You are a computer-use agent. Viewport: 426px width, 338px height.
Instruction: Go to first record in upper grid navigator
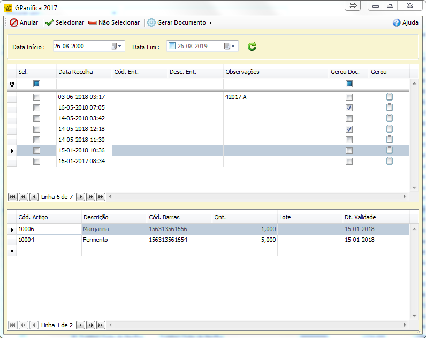pyautogui.click(x=12, y=197)
